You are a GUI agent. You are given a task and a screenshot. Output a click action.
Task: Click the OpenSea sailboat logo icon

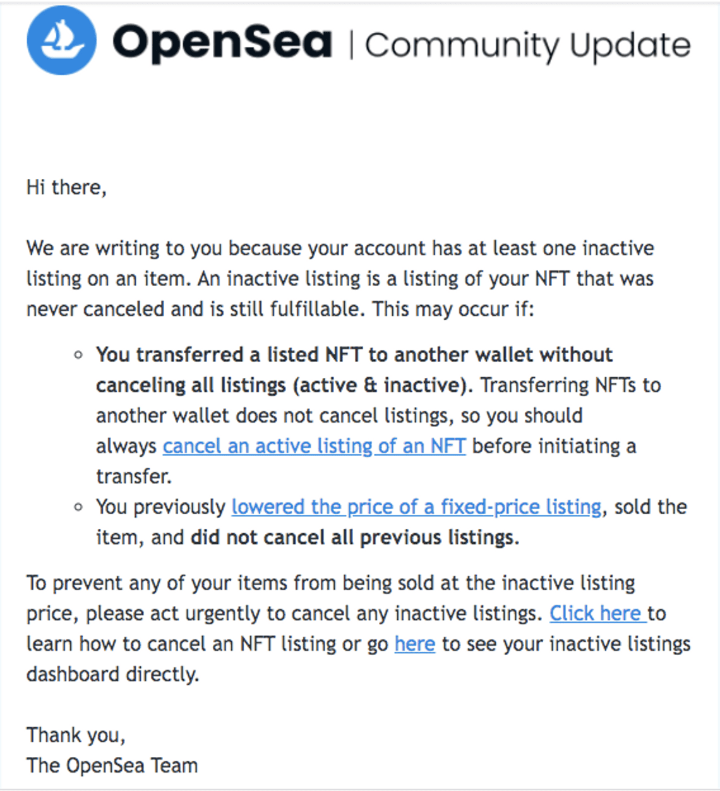click(61, 40)
